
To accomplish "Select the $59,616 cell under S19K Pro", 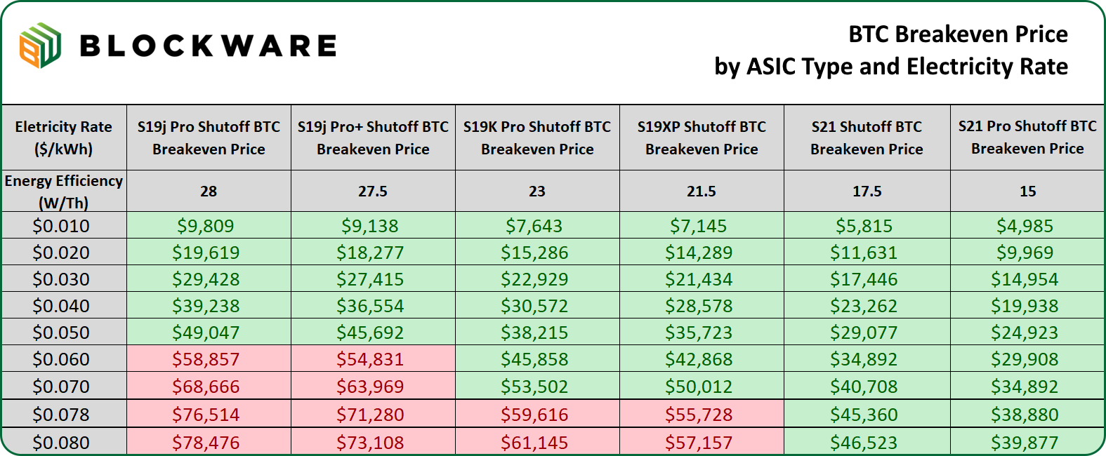I will coord(534,415).
